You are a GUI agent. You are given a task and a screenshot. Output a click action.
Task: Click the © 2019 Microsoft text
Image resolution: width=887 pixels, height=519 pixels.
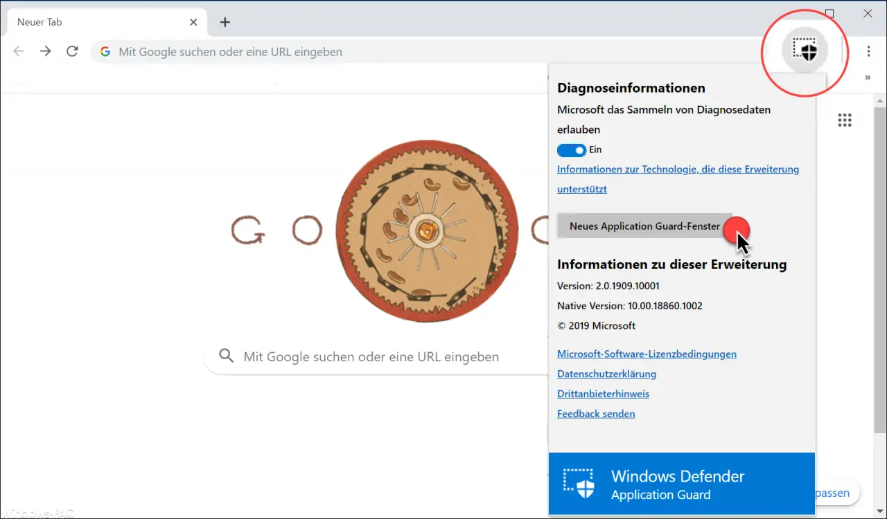(596, 326)
